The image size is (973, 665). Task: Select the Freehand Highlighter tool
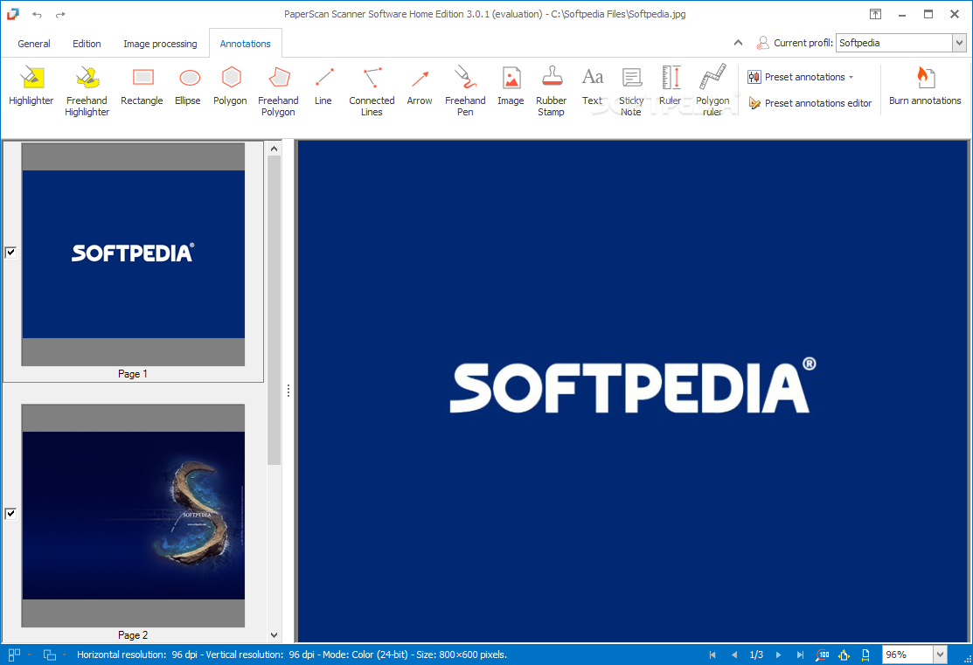pyautogui.click(x=87, y=92)
